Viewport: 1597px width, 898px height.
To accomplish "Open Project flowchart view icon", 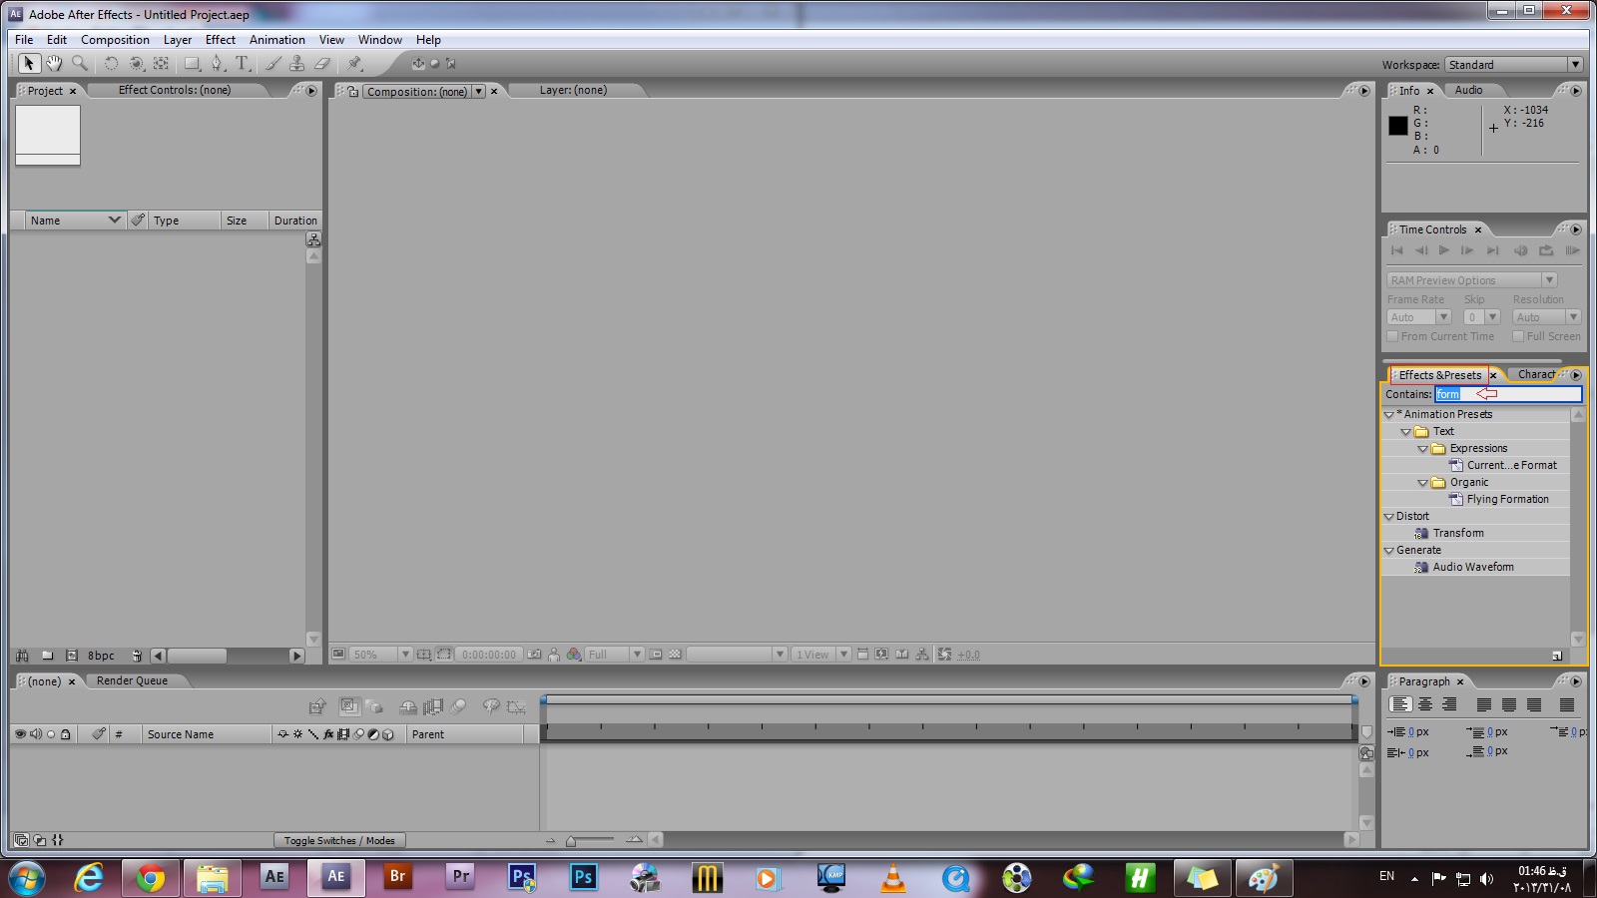I will (313, 239).
